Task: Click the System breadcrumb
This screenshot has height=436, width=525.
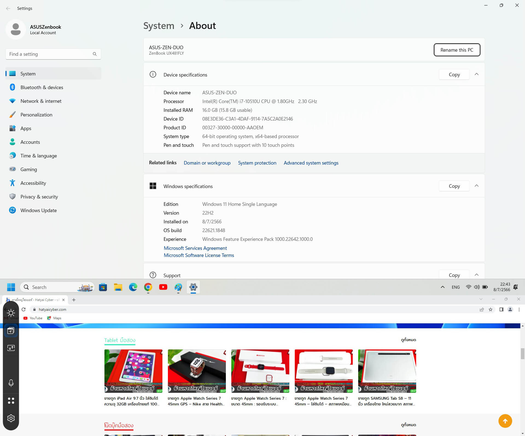Action: 159,26
